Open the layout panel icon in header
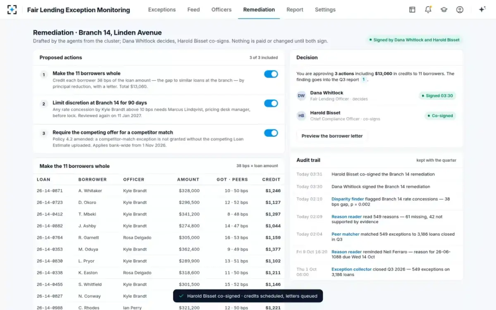 coord(412,10)
